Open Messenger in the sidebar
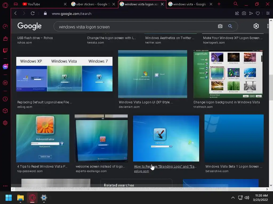The width and height of the screenshot is (273, 204). point(5,67)
